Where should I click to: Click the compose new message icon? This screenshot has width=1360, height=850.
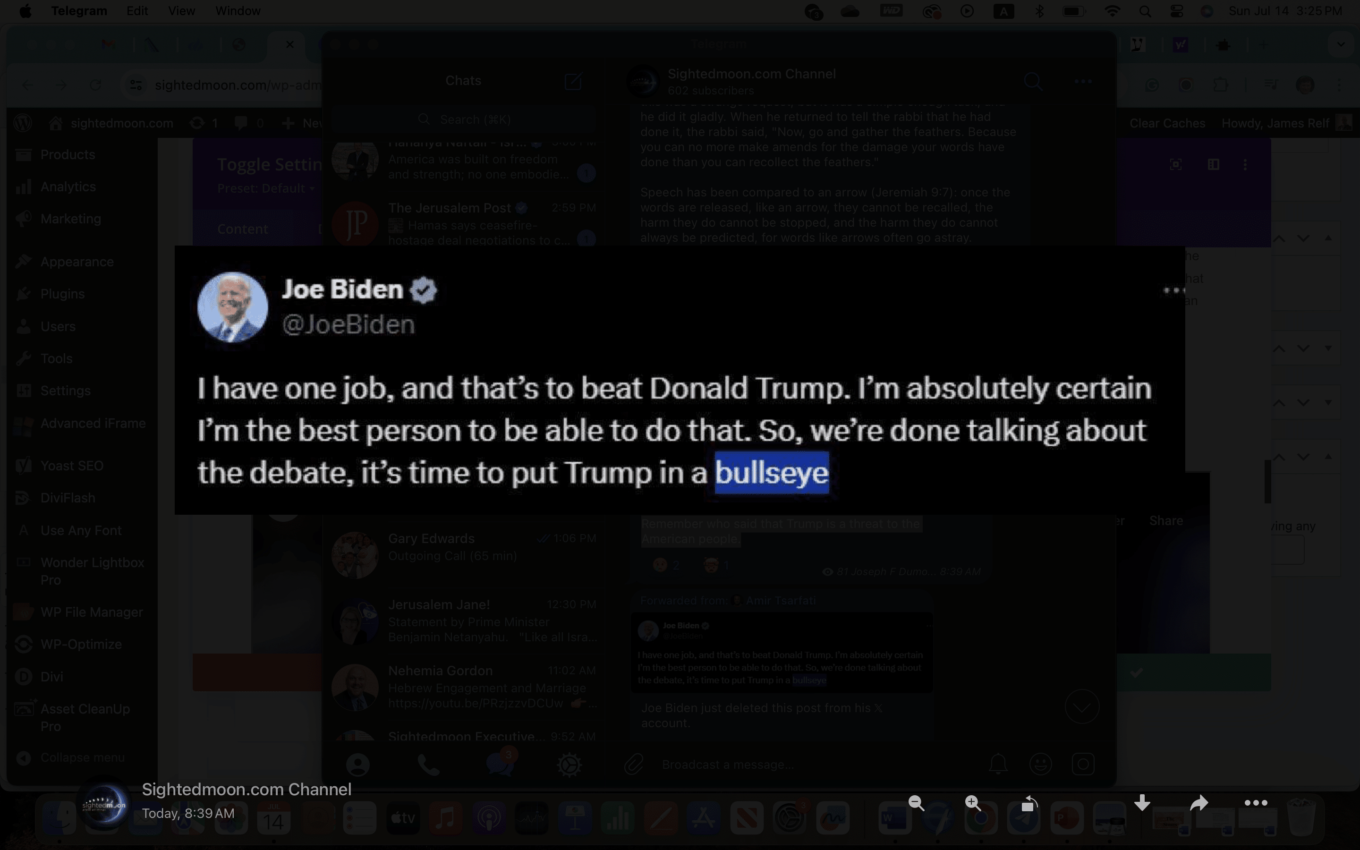573,81
